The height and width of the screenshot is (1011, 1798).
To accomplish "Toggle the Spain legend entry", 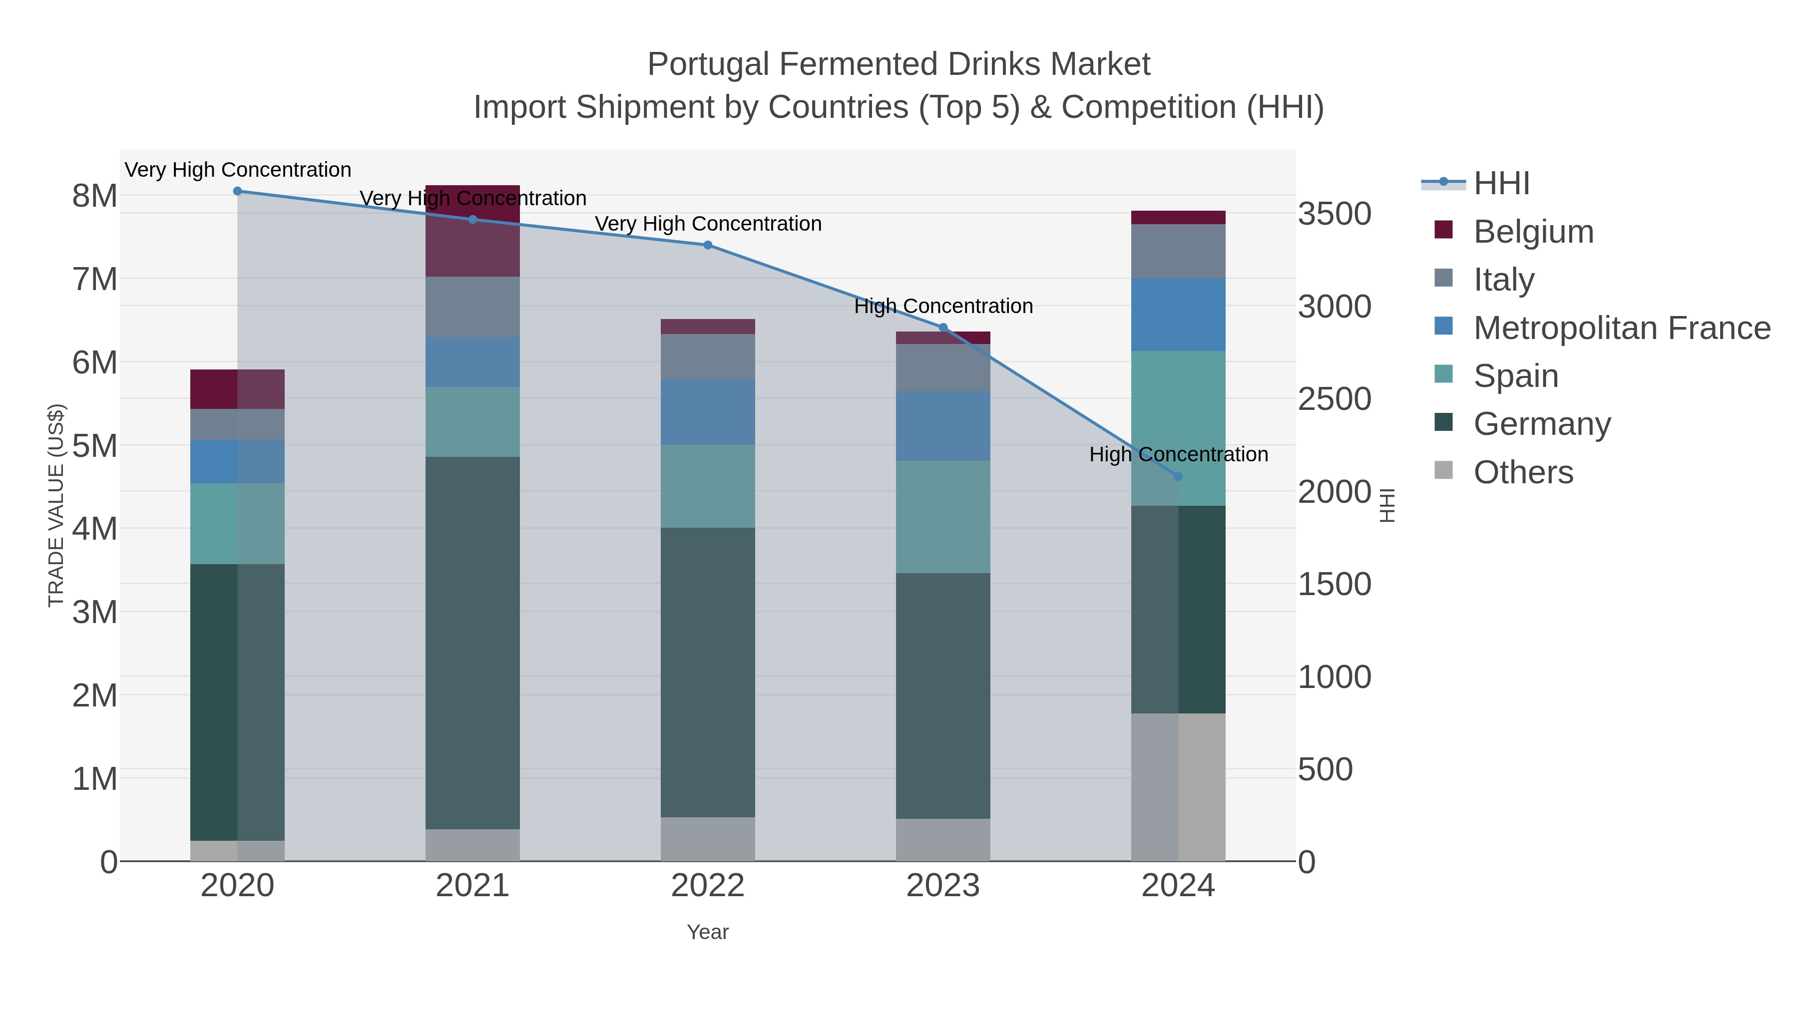I will pyautogui.click(x=1496, y=375).
